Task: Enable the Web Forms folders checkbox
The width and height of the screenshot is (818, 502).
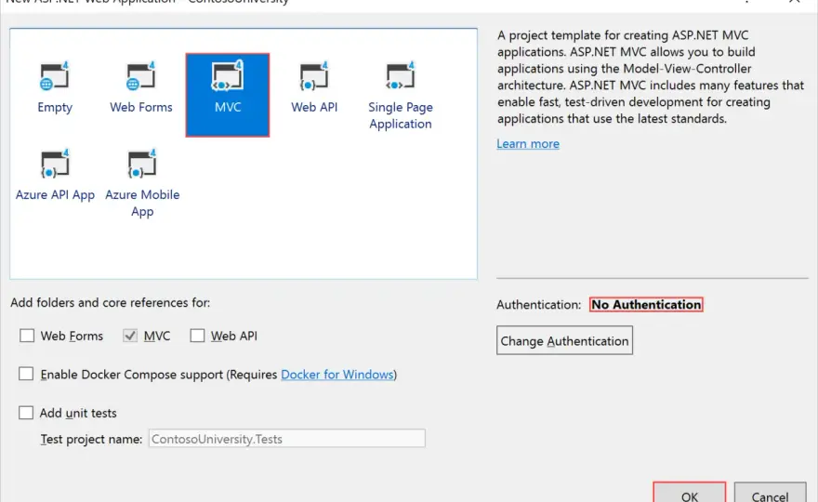Action: pyautogui.click(x=27, y=336)
